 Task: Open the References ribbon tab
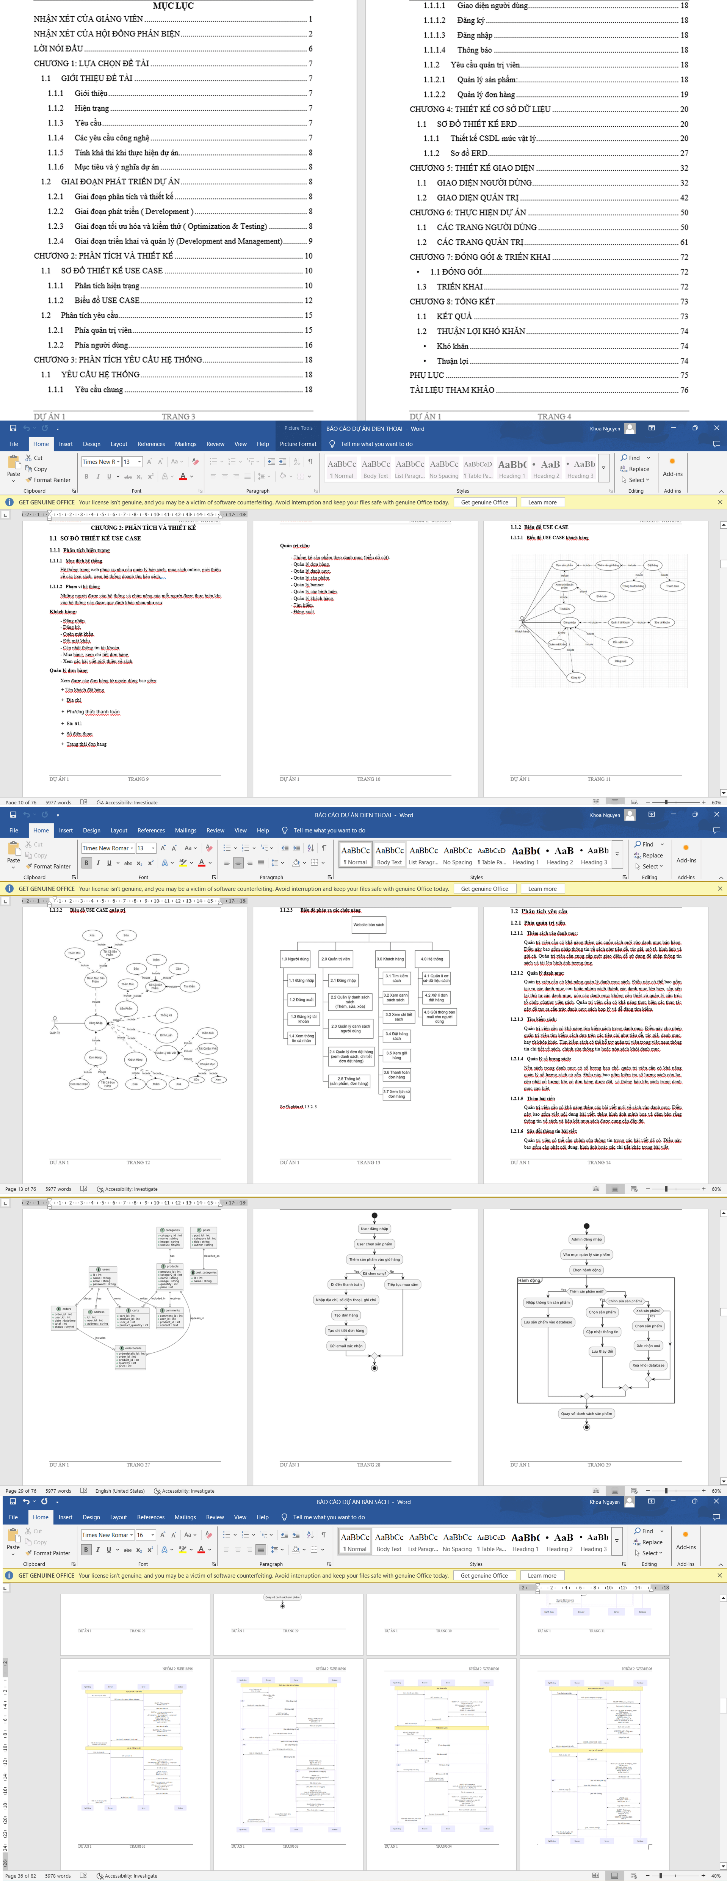click(x=152, y=443)
